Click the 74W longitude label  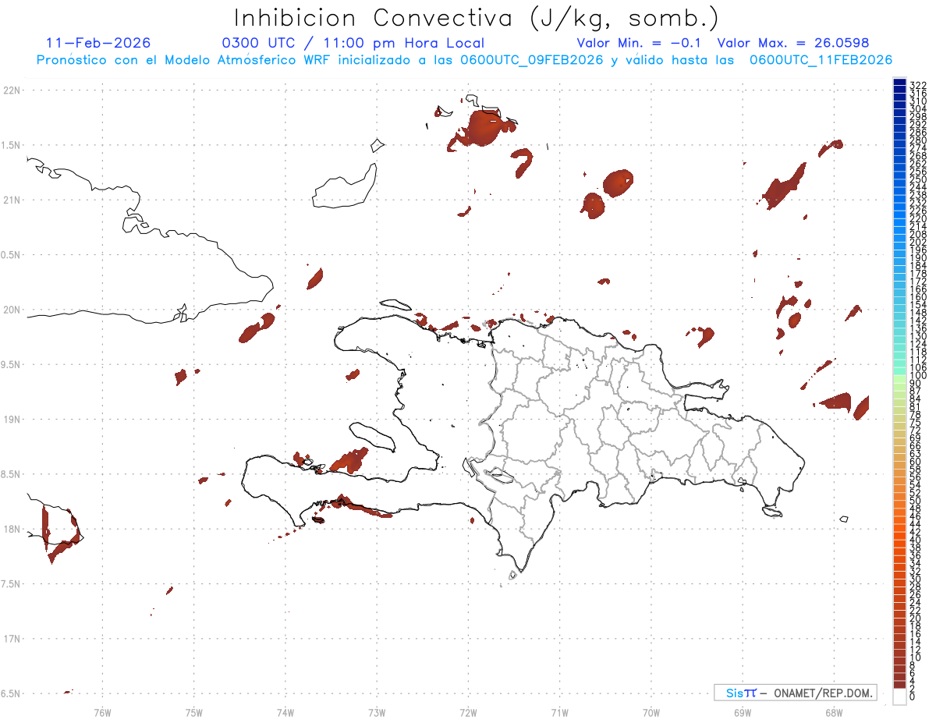click(285, 712)
